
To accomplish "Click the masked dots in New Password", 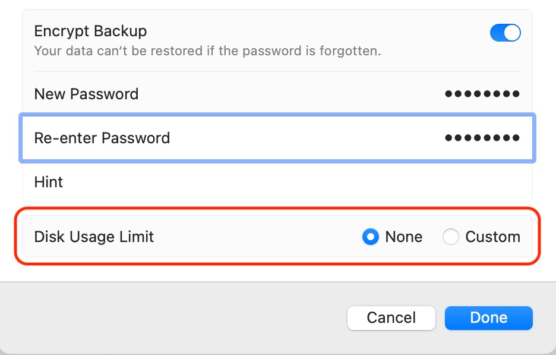I will pos(482,94).
